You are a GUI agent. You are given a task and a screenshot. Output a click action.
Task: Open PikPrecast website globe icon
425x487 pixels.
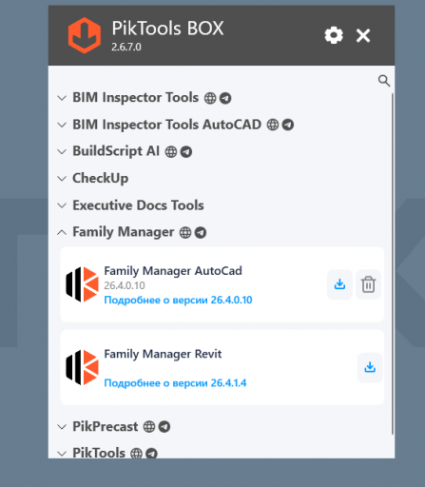pyautogui.click(x=149, y=427)
